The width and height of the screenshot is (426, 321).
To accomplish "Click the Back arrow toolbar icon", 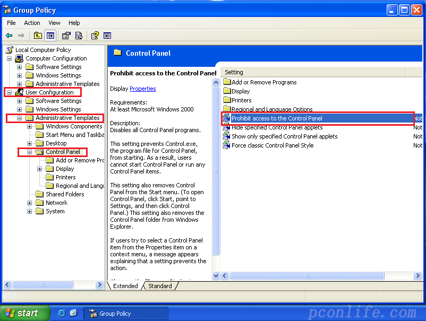I will (9, 36).
